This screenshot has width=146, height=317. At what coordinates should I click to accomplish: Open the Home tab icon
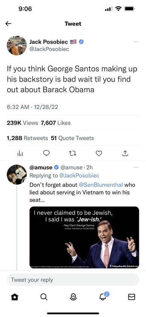point(15,297)
